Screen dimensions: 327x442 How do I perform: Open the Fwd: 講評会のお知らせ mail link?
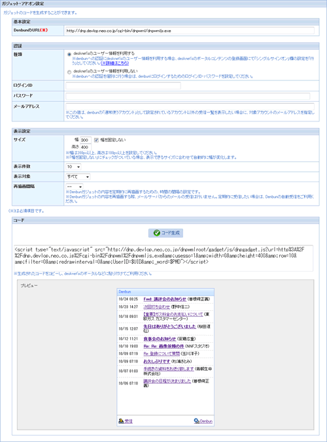(x=165, y=299)
